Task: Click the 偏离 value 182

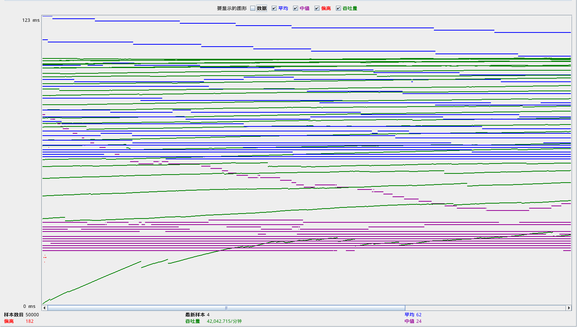Action: coord(29,321)
